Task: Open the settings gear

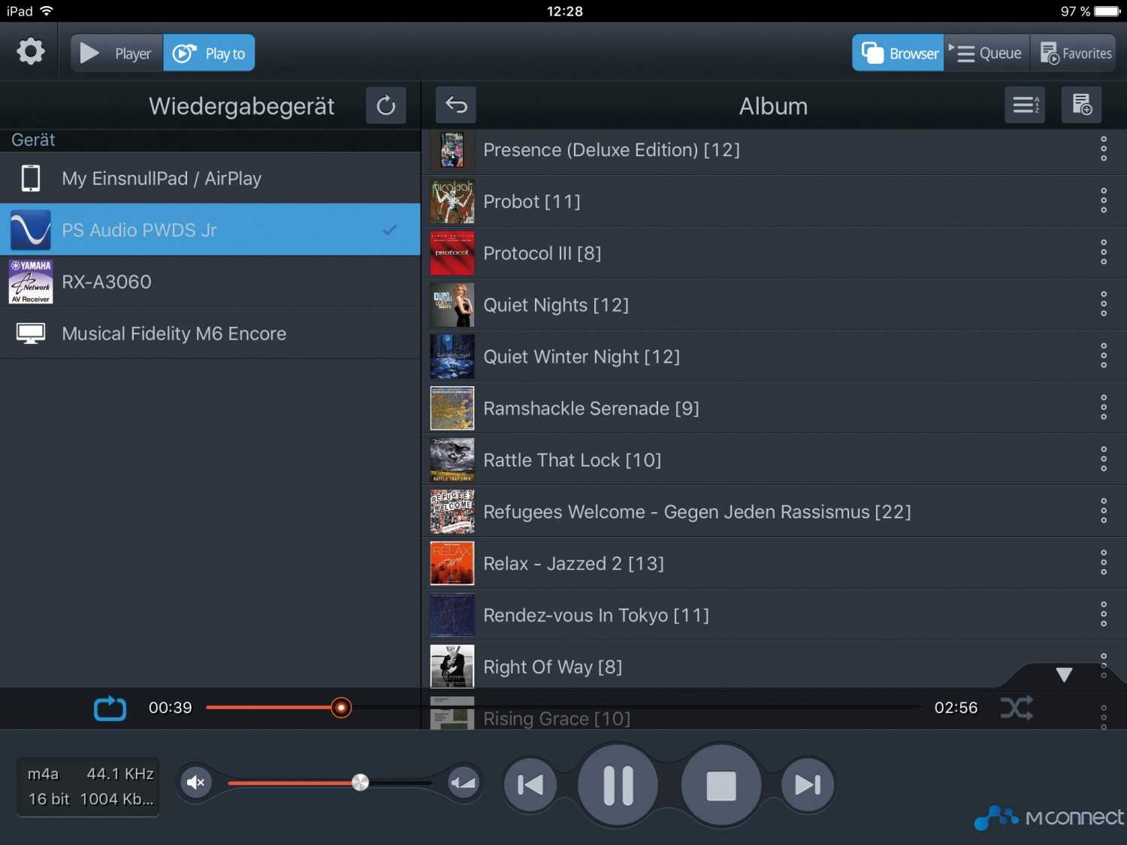Action: tap(30, 52)
